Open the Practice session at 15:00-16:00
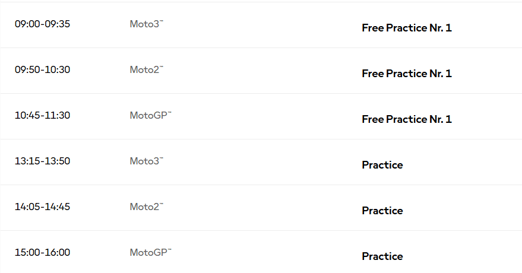This screenshot has width=522, height=273. [382, 256]
